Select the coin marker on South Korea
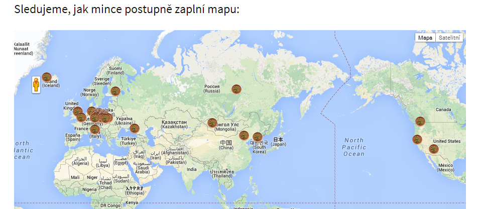Screen dimensions: 477x209 click(258, 137)
